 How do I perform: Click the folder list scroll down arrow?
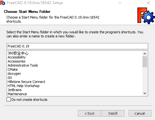pyautogui.click(x=145, y=93)
